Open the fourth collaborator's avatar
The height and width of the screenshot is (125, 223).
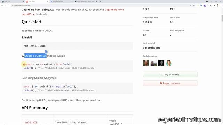click(169, 63)
